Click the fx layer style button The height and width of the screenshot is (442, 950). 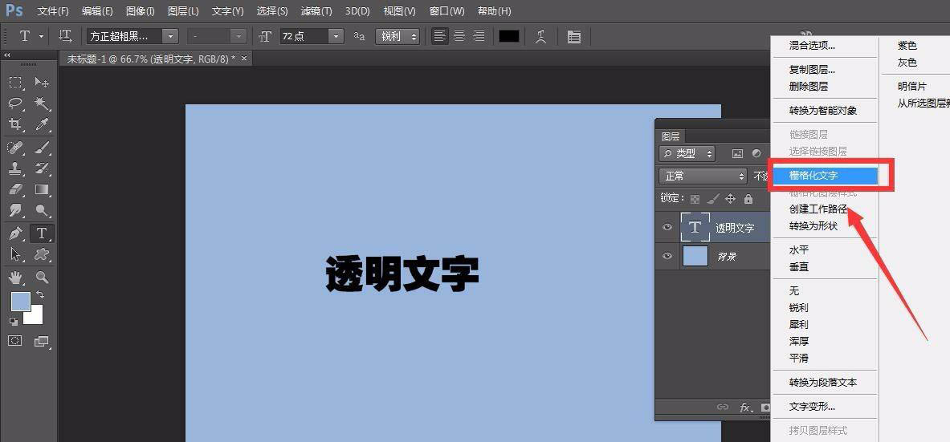745,408
